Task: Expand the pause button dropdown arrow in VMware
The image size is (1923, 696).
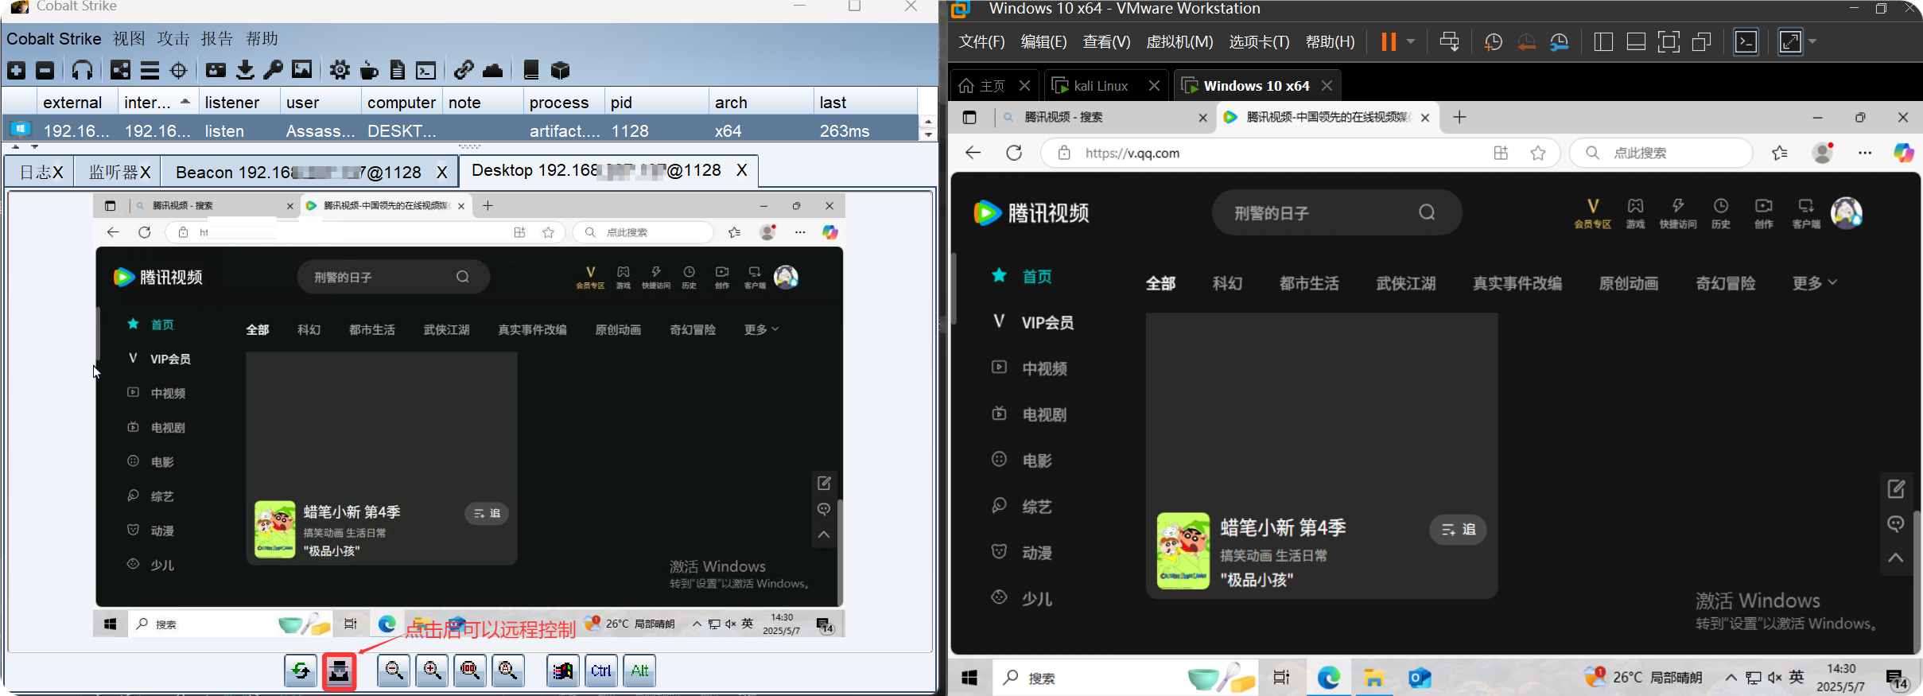Action: [x=1410, y=42]
